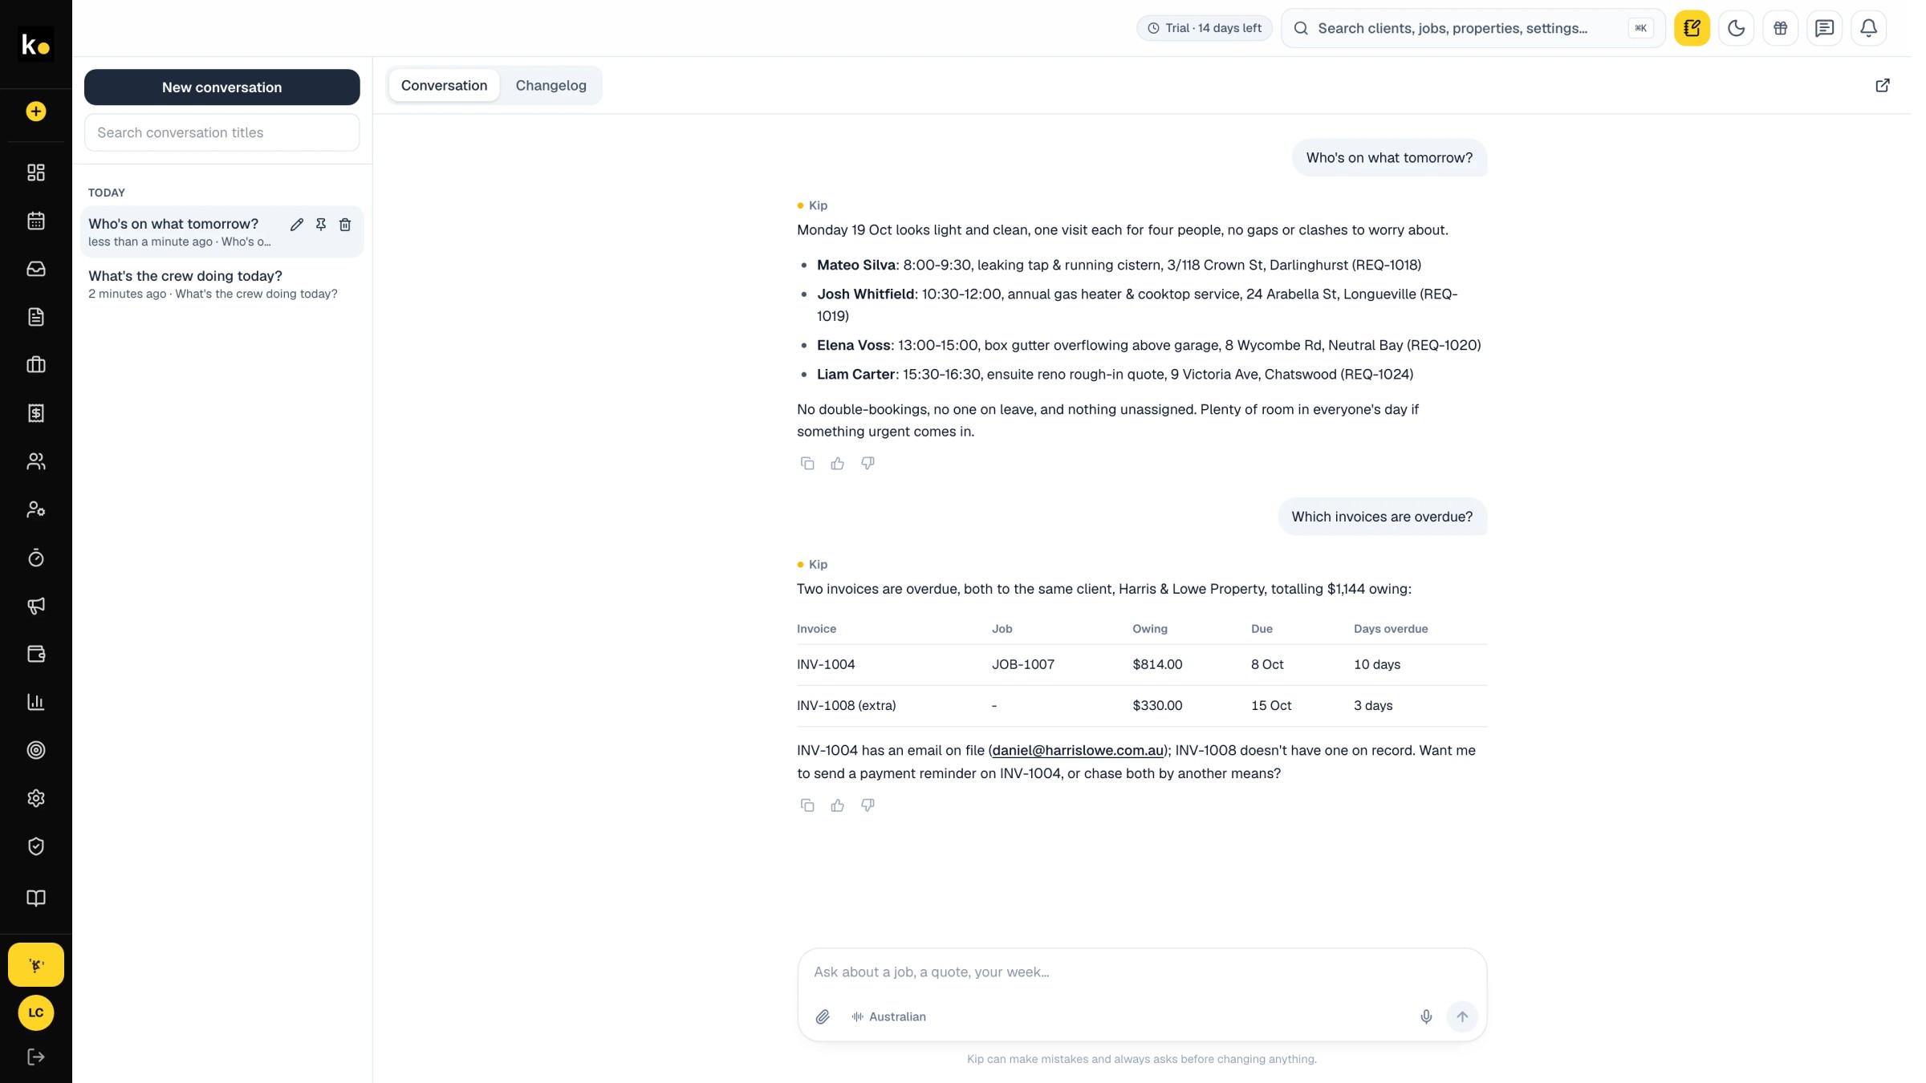Open the wallet icon in sidebar
The image size is (1926, 1083).
[36, 654]
